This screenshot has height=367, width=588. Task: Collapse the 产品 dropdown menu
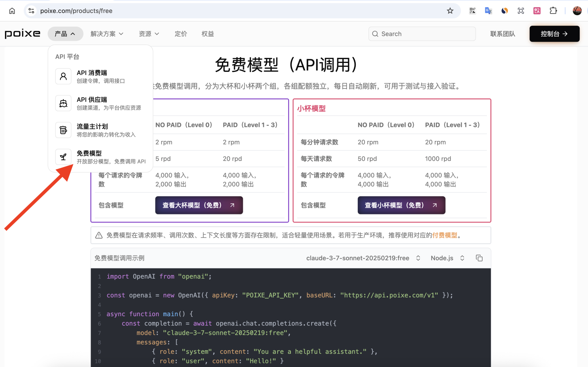point(65,34)
